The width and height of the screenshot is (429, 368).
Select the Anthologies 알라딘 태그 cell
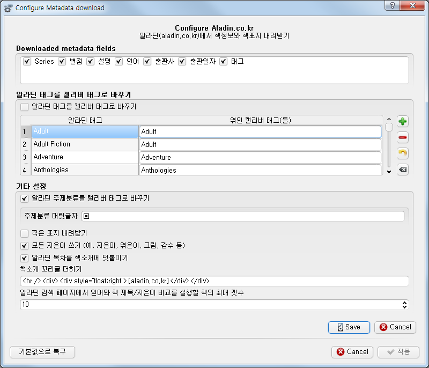[85, 170]
